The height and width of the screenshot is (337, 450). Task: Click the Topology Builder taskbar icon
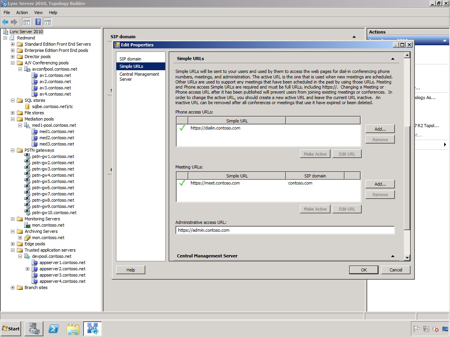pyautogui.click(x=93, y=329)
